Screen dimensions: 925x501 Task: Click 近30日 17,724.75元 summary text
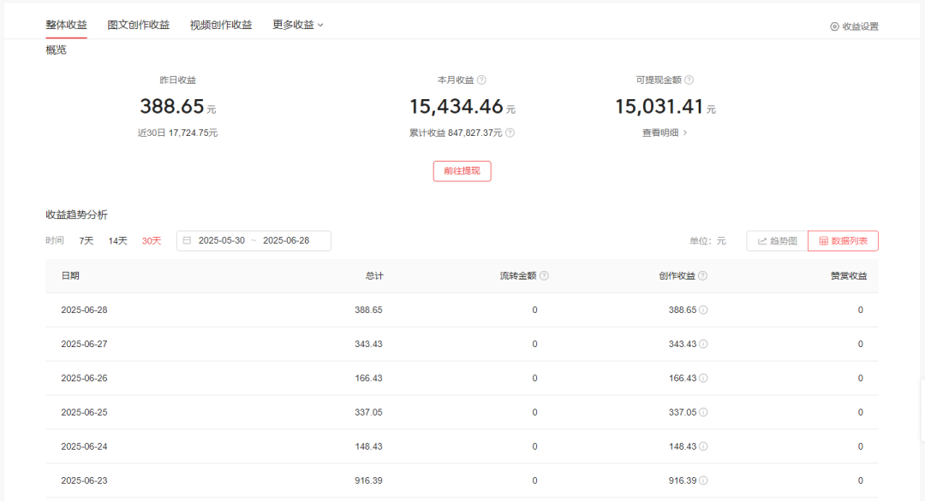[177, 133]
